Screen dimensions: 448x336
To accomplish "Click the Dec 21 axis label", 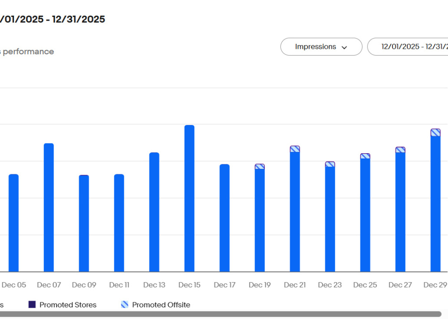I will pos(295,285).
